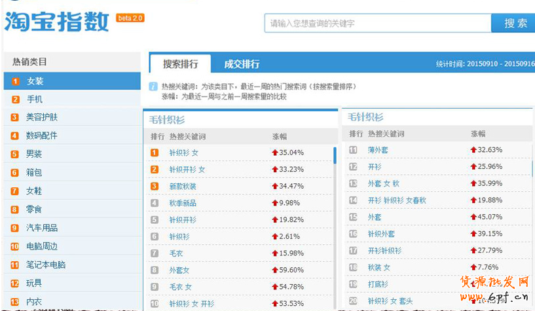Choose the 电脑周边 category
The height and width of the screenshot is (311, 535).
click(72, 246)
